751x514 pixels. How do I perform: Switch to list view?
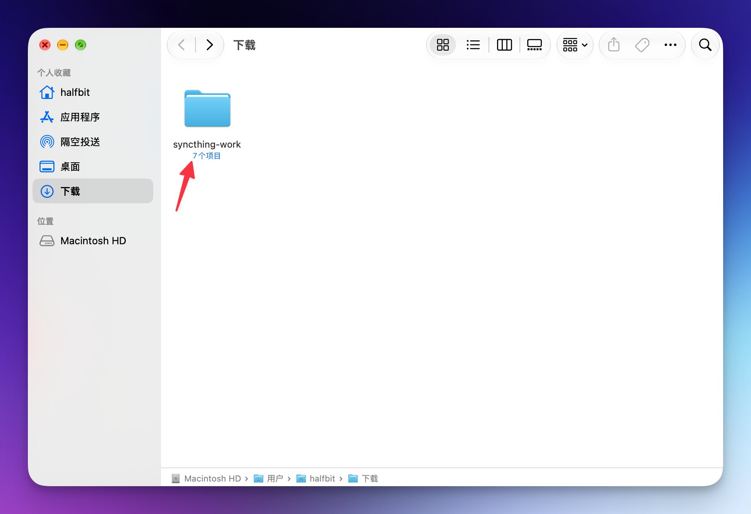[x=473, y=45]
